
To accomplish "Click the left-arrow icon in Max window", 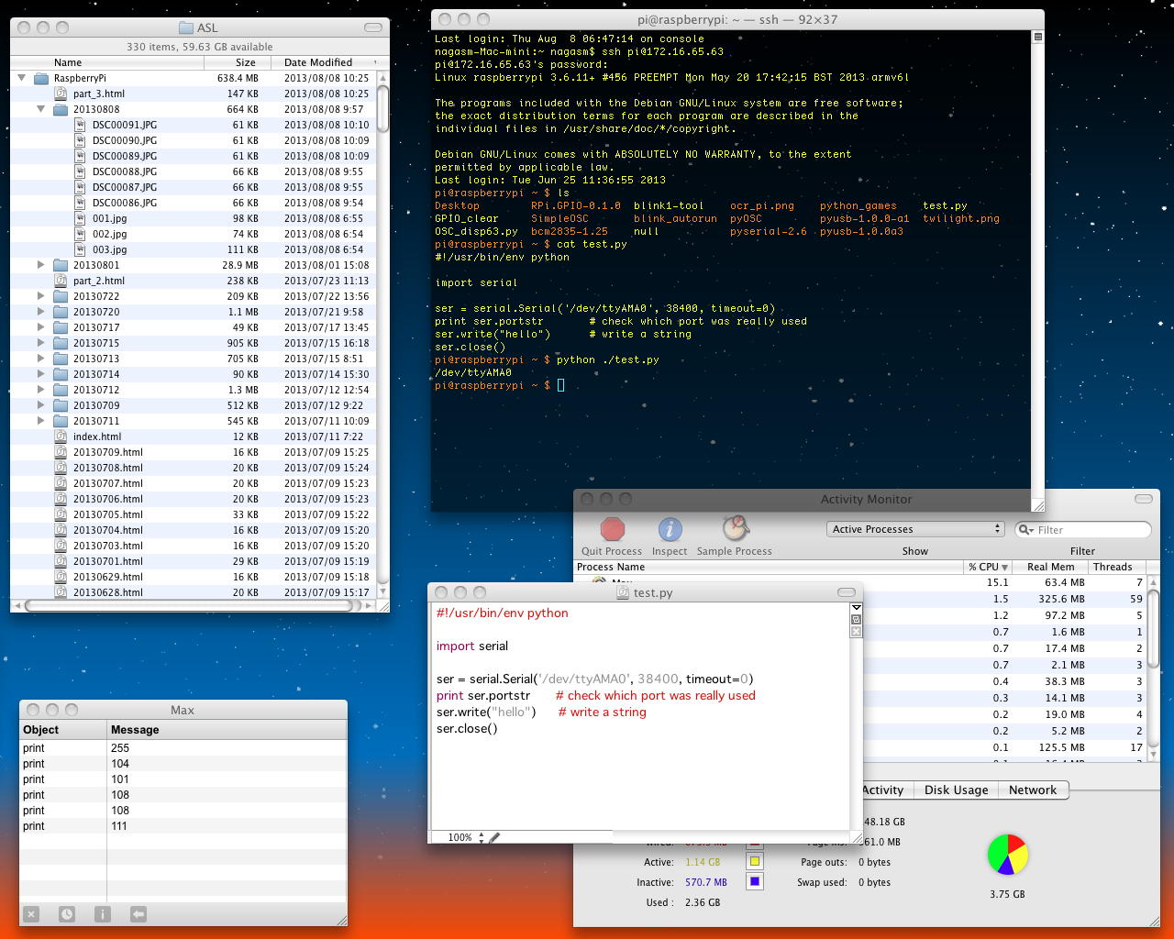I will pyautogui.click(x=138, y=913).
